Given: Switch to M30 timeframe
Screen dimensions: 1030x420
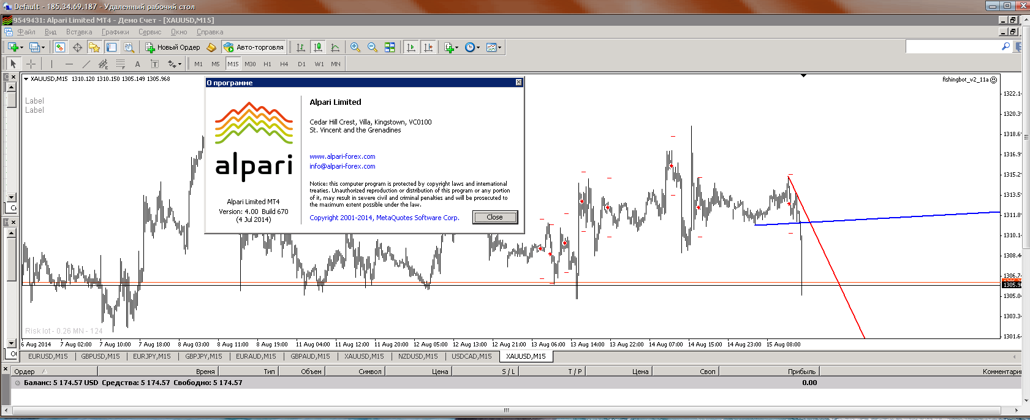Looking at the screenshot, I should pyautogui.click(x=250, y=64).
